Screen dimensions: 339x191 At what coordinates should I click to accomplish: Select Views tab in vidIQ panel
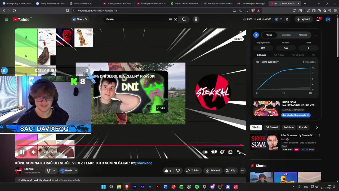coord(269,35)
